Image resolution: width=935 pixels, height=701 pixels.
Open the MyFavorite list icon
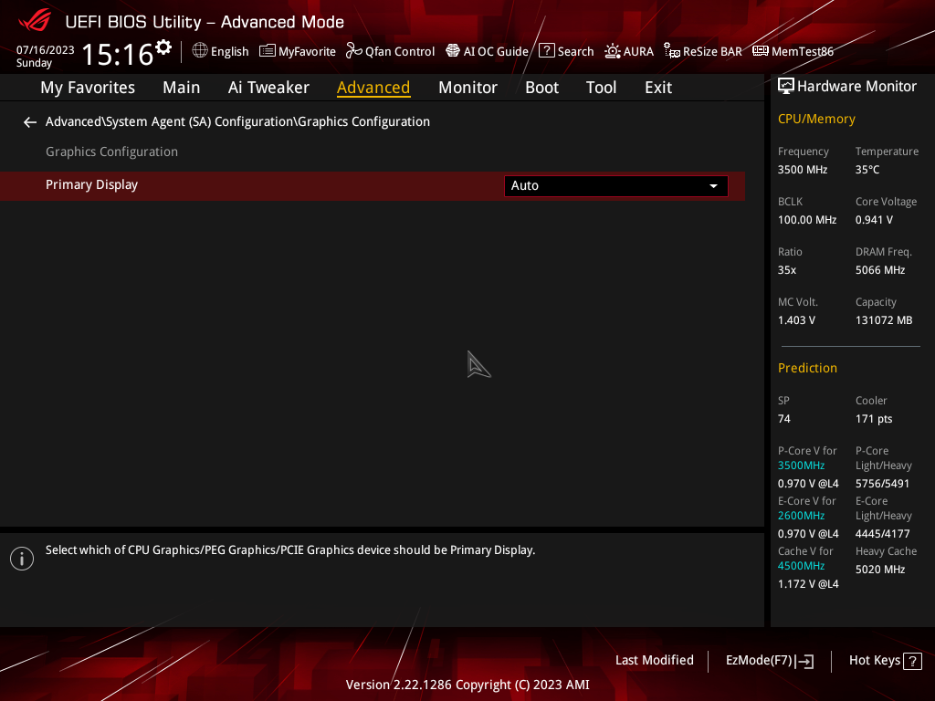click(x=268, y=51)
